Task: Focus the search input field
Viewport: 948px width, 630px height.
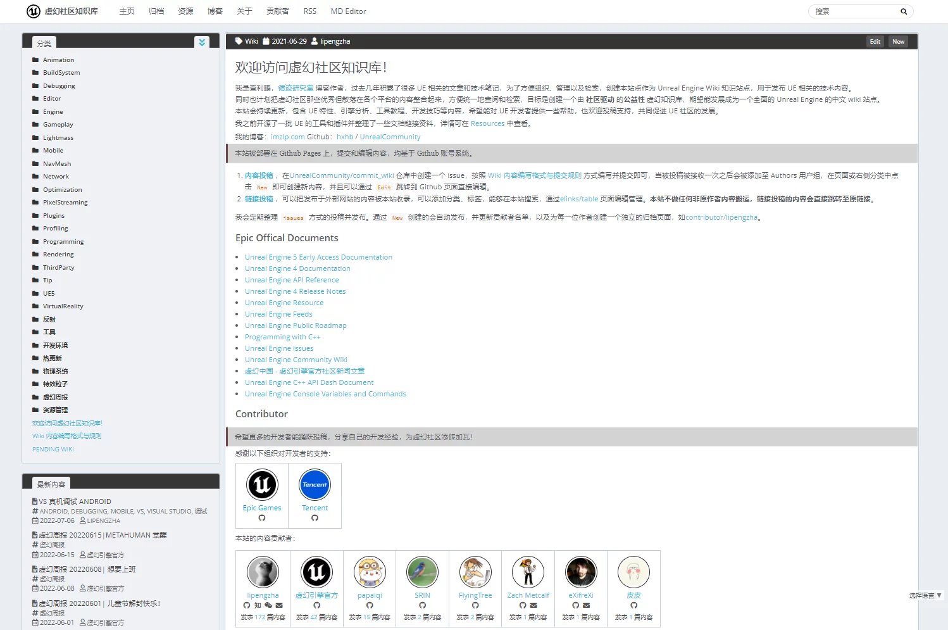Action: [x=854, y=11]
